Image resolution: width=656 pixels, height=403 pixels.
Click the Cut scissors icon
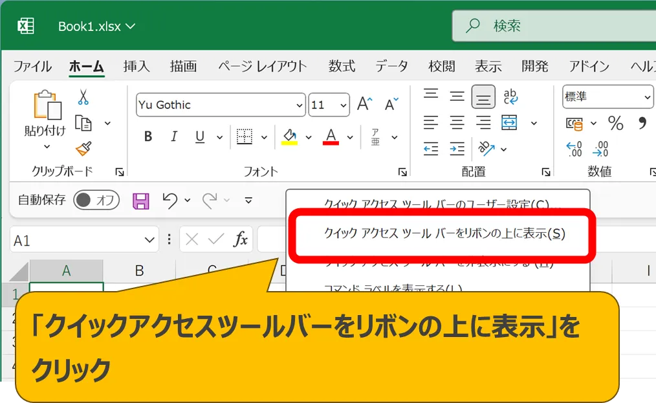pos(83,97)
